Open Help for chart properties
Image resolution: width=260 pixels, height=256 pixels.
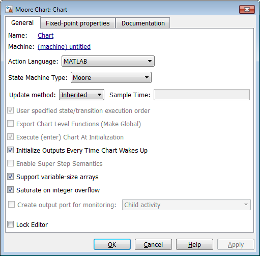pos(194,244)
